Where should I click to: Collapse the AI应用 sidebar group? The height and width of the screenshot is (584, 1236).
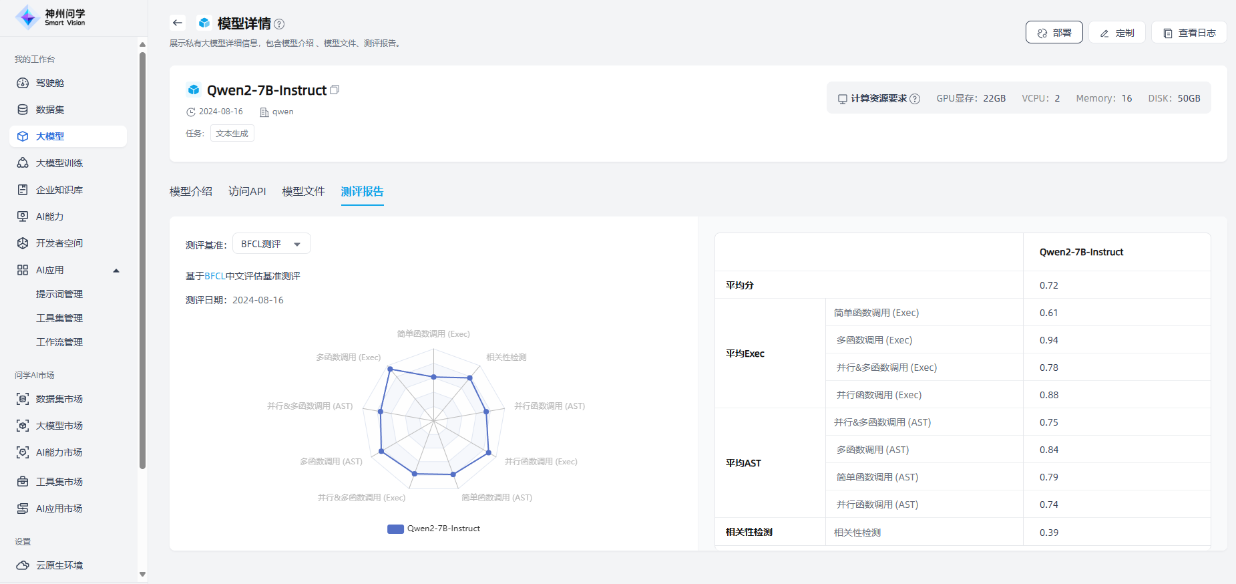click(116, 271)
